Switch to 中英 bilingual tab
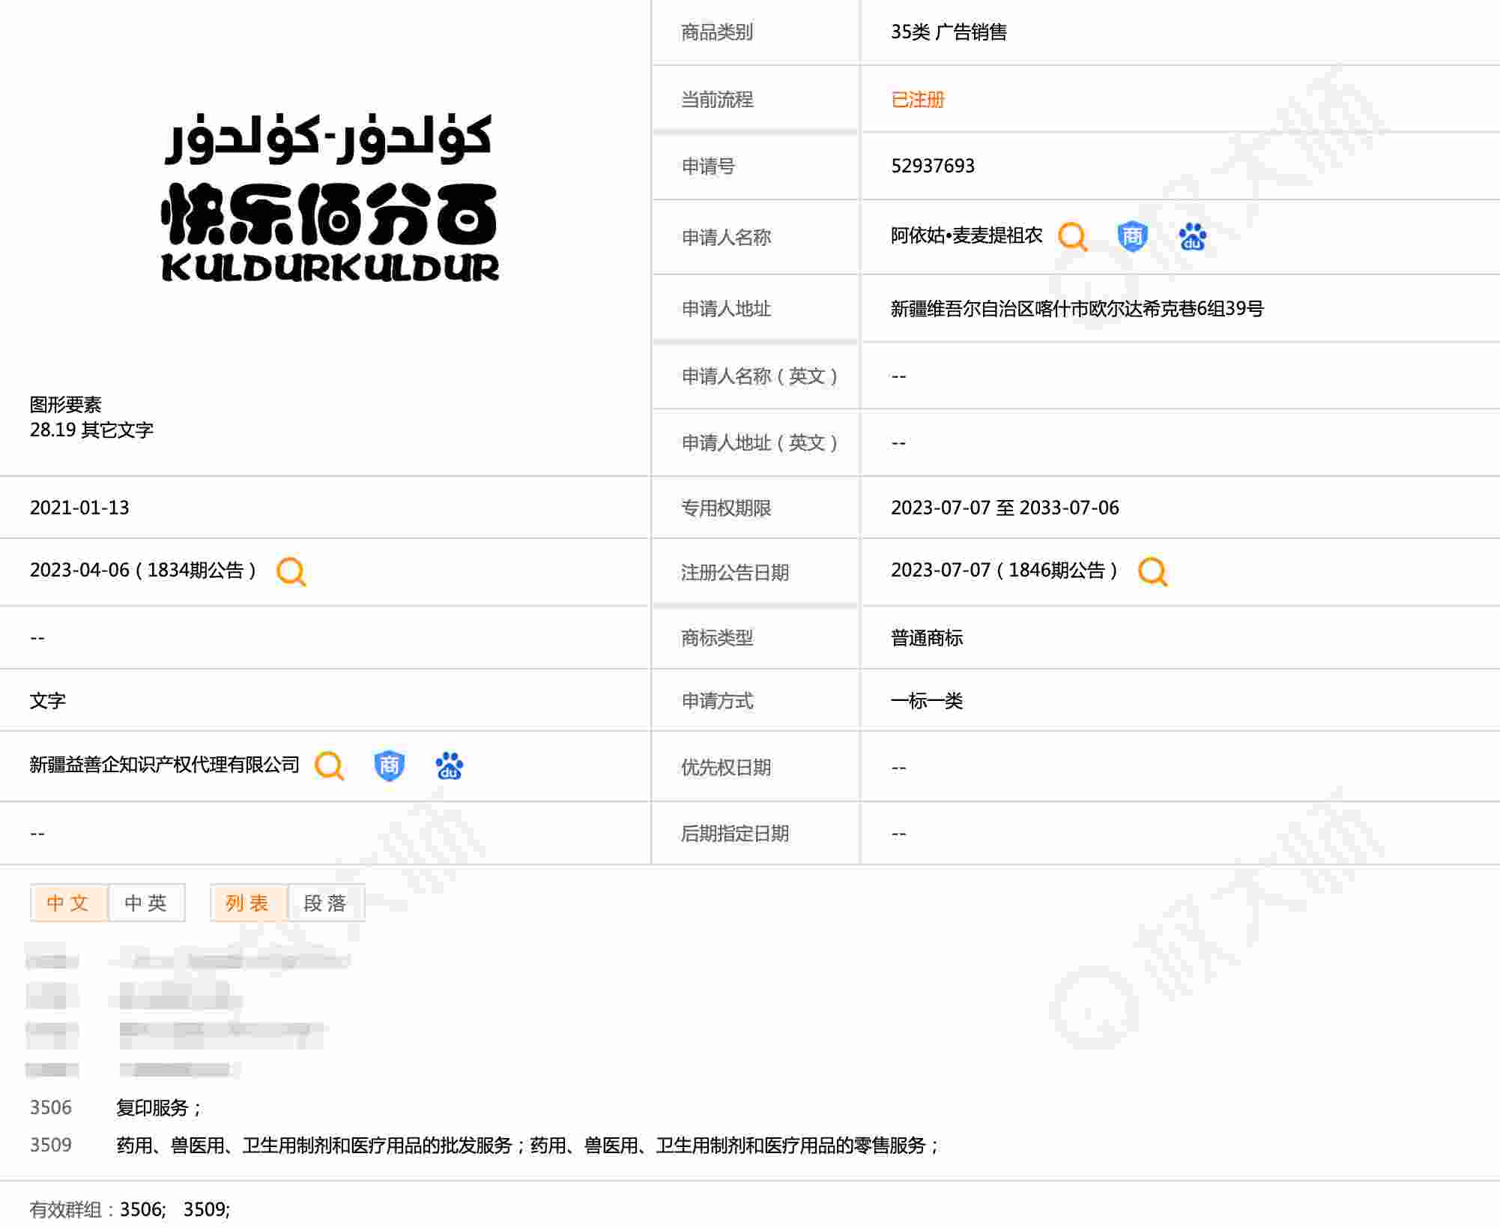The height and width of the screenshot is (1228, 1500). click(x=146, y=903)
